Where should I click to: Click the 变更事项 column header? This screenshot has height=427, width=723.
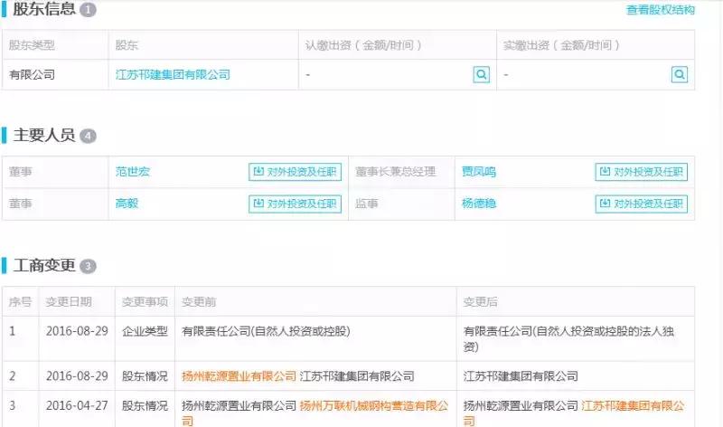click(145, 301)
